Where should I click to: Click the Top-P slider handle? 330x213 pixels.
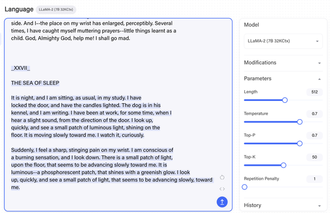point(300,143)
